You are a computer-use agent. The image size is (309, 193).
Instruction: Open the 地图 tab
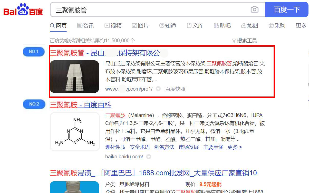[x=249, y=26]
